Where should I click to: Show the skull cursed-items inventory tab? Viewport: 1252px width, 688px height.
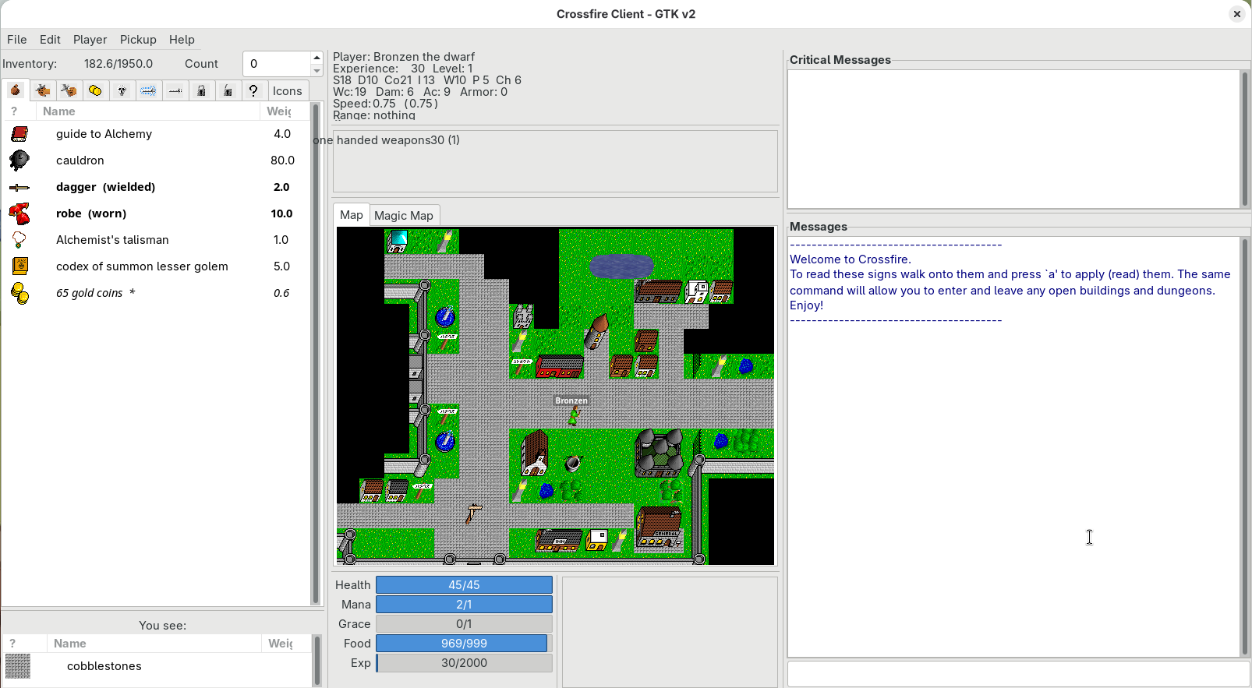pos(122,90)
